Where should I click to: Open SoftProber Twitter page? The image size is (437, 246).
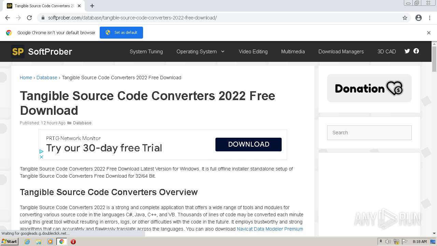pos(407,51)
